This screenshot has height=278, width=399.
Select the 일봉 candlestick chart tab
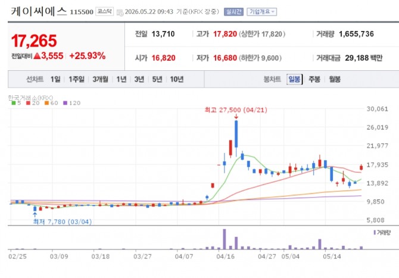(x=294, y=79)
